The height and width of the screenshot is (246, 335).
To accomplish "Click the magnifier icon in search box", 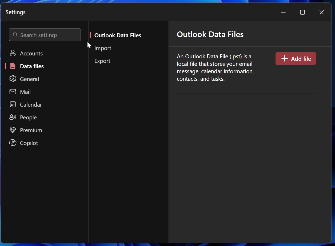I will [15, 35].
